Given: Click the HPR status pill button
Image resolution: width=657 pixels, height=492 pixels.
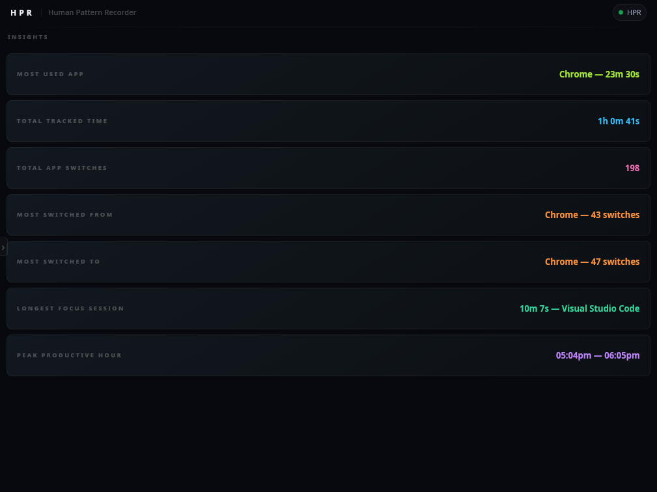Looking at the screenshot, I should pos(630,12).
